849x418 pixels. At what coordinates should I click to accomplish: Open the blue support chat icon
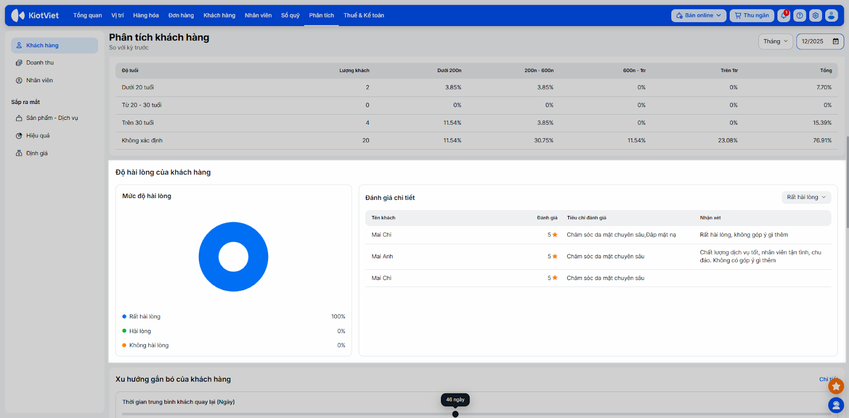click(836, 405)
